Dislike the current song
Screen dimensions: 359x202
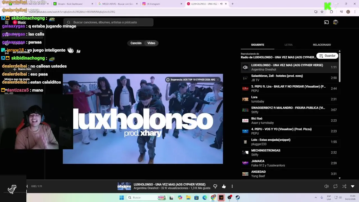(215, 186)
